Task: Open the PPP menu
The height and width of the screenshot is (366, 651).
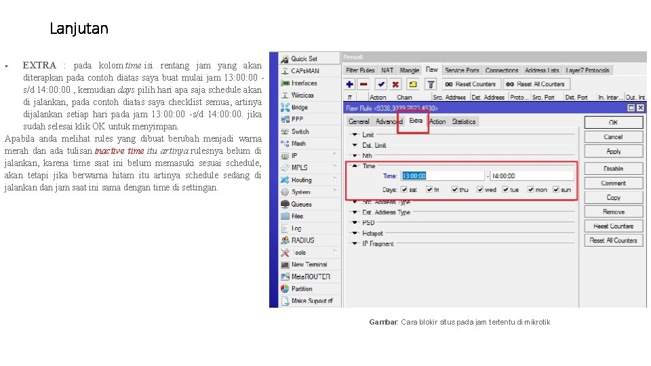Action: click(x=309, y=119)
